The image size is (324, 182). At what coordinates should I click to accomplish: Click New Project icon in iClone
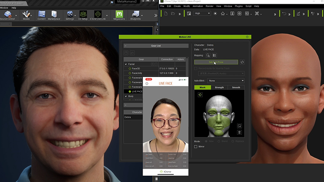click(x=166, y=13)
